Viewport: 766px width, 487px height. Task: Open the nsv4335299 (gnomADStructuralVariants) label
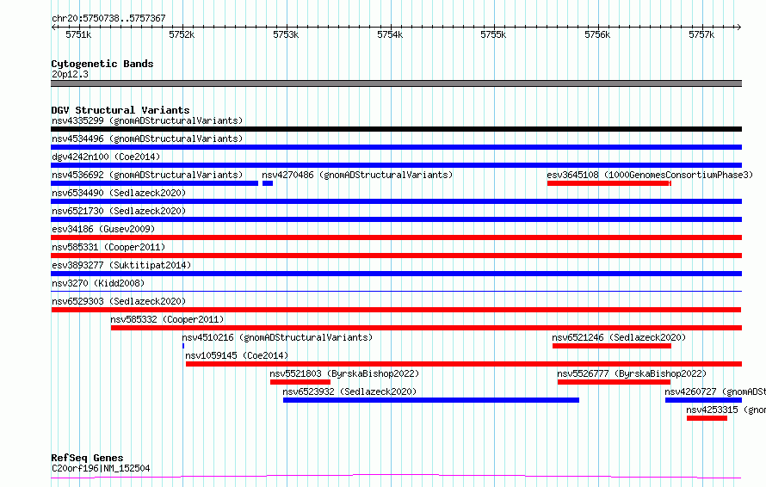[x=147, y=120]
